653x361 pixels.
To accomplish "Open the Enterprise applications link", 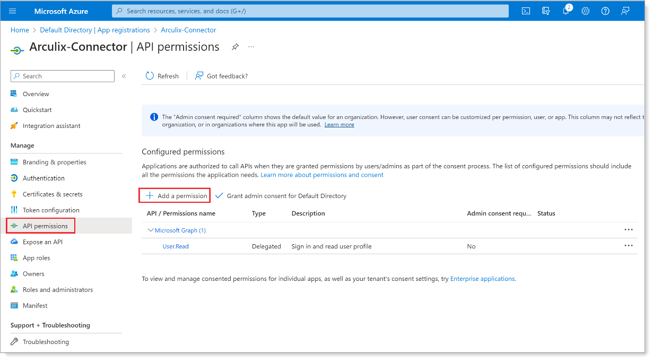I will pos(482,279).
